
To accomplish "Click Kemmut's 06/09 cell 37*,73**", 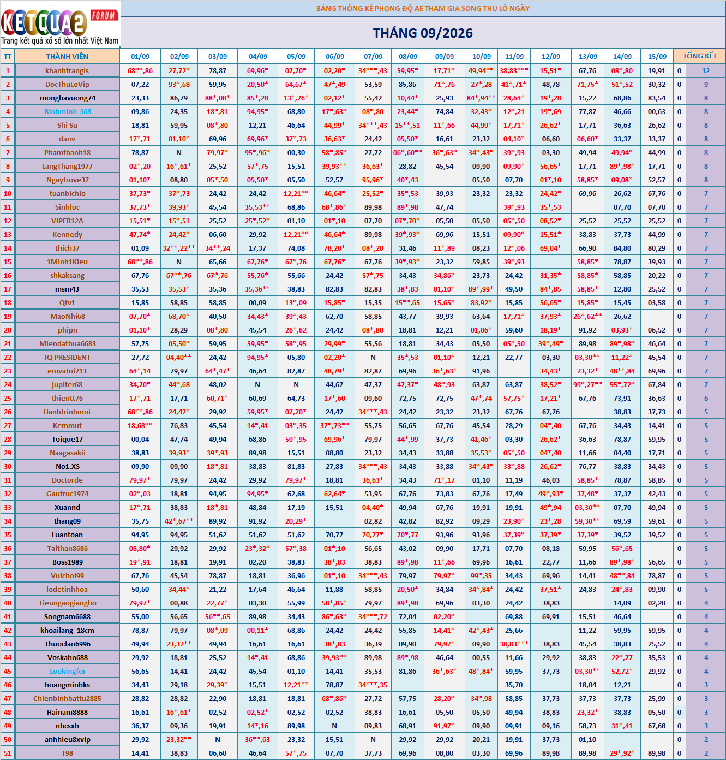I will click(x=334, y=425).
